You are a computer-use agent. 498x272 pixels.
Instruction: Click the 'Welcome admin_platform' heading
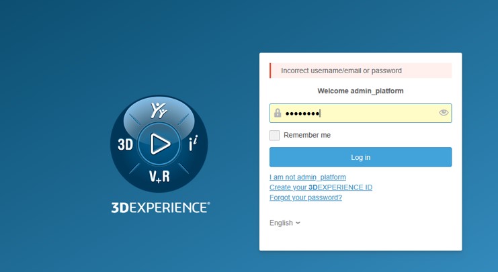click(360, 91)
